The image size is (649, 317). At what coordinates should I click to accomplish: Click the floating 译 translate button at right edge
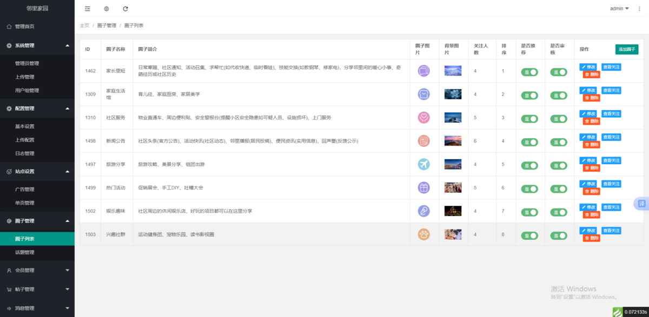pyautogui.click(x=641, y=204)
